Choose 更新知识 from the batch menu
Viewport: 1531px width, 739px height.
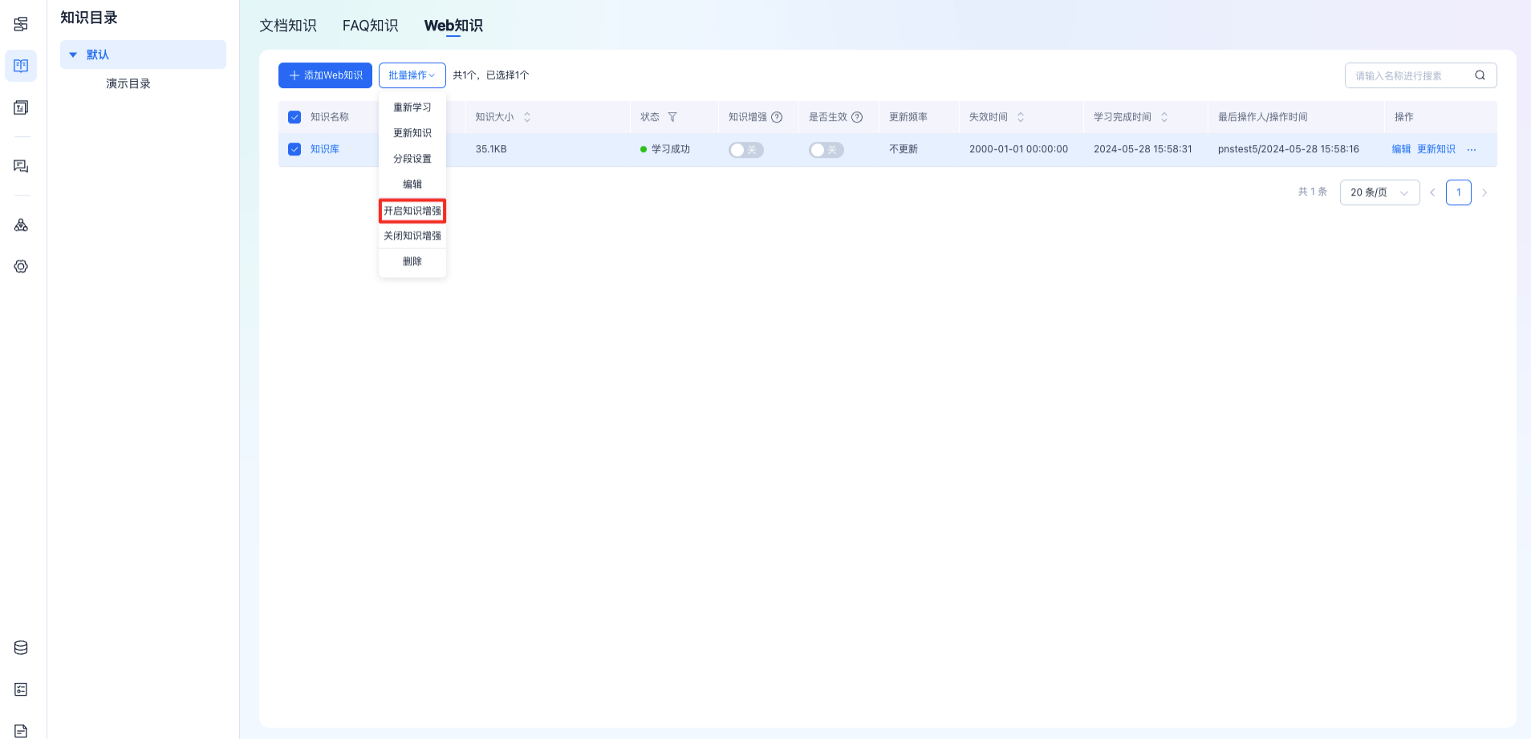click(x=412, y=133)
